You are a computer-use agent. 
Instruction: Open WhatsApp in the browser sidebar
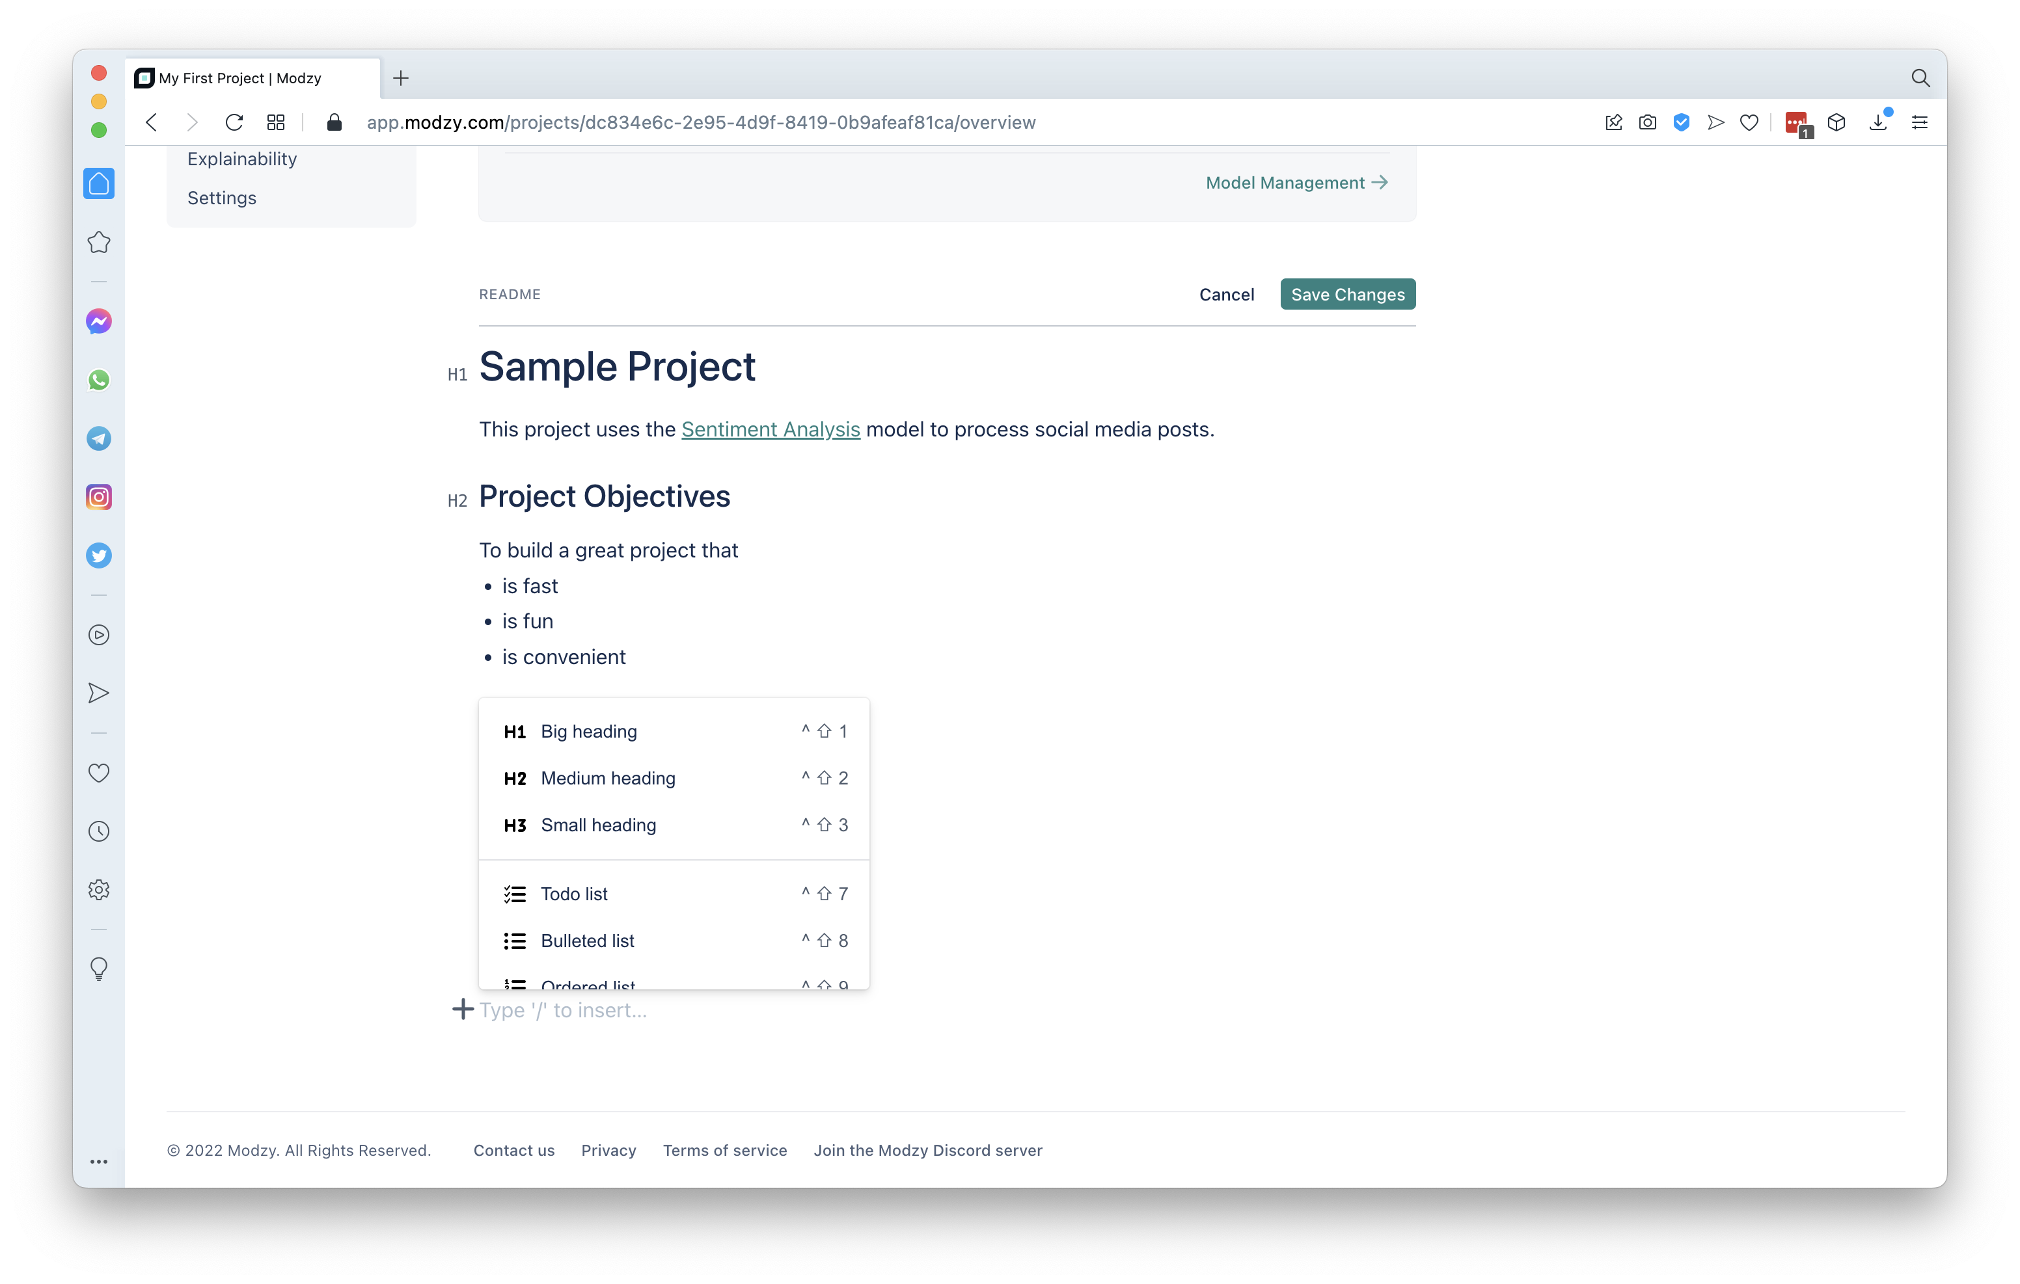click(99, 380)
